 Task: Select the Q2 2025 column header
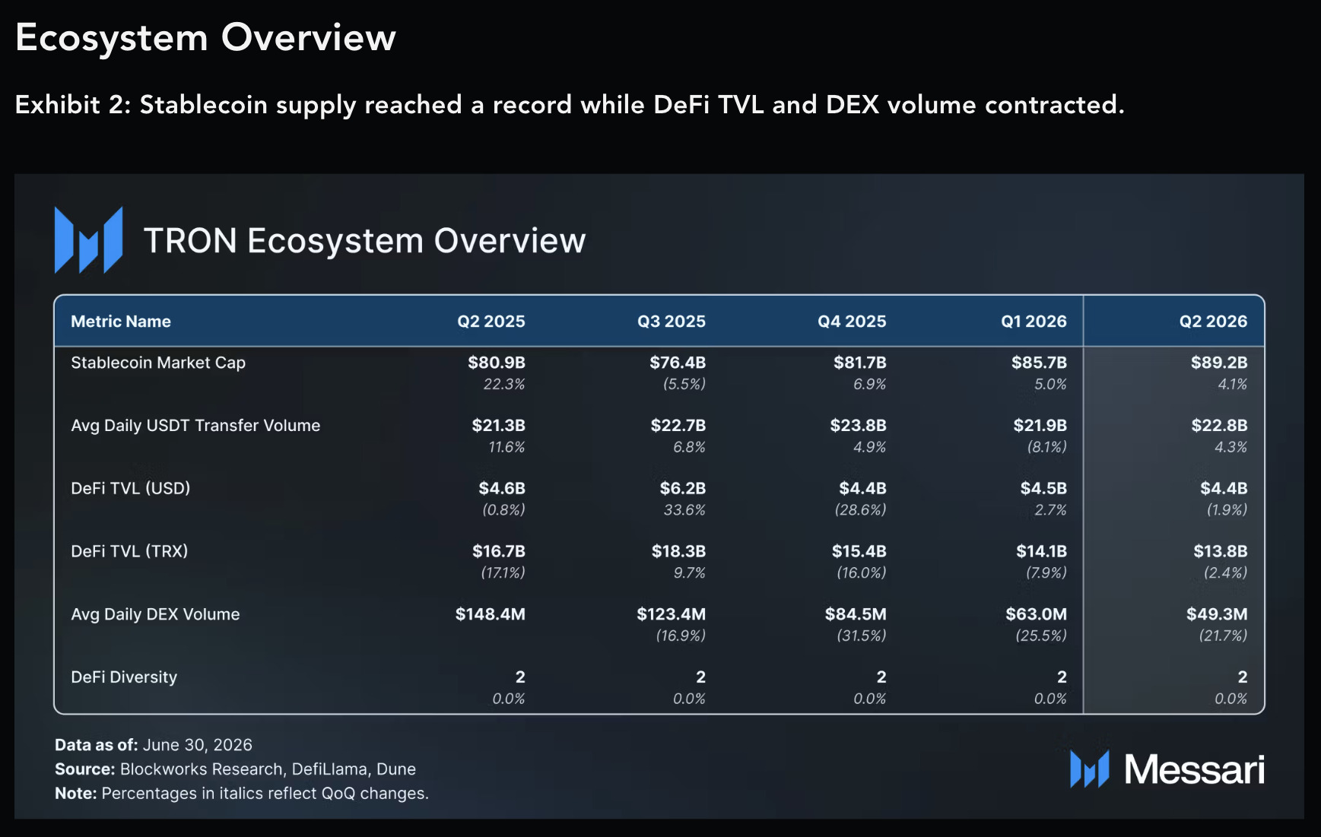pos(491,322)
